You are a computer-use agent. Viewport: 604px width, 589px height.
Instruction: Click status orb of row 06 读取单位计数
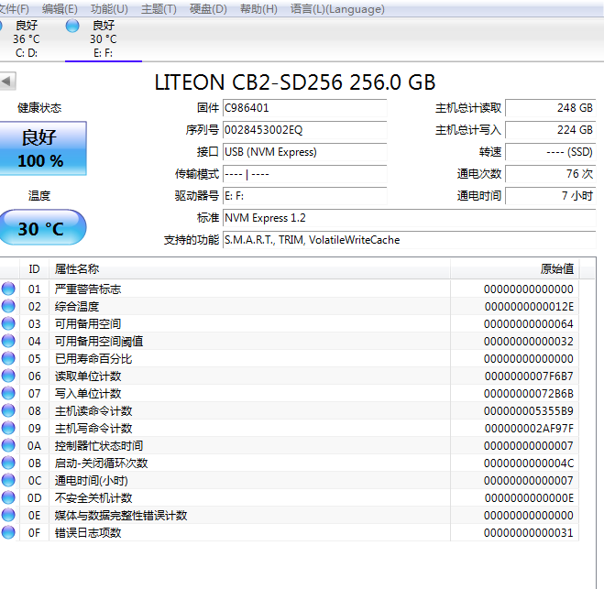(8, 376)
